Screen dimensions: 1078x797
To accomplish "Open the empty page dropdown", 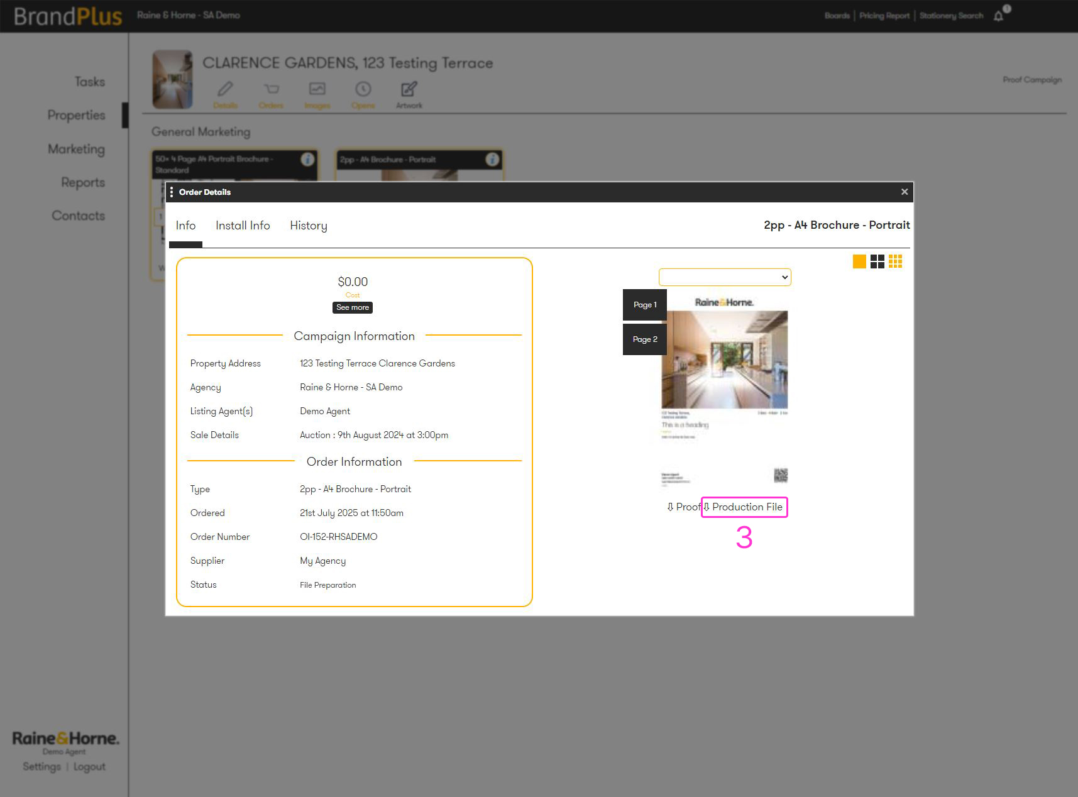I will tap(725, 277).
